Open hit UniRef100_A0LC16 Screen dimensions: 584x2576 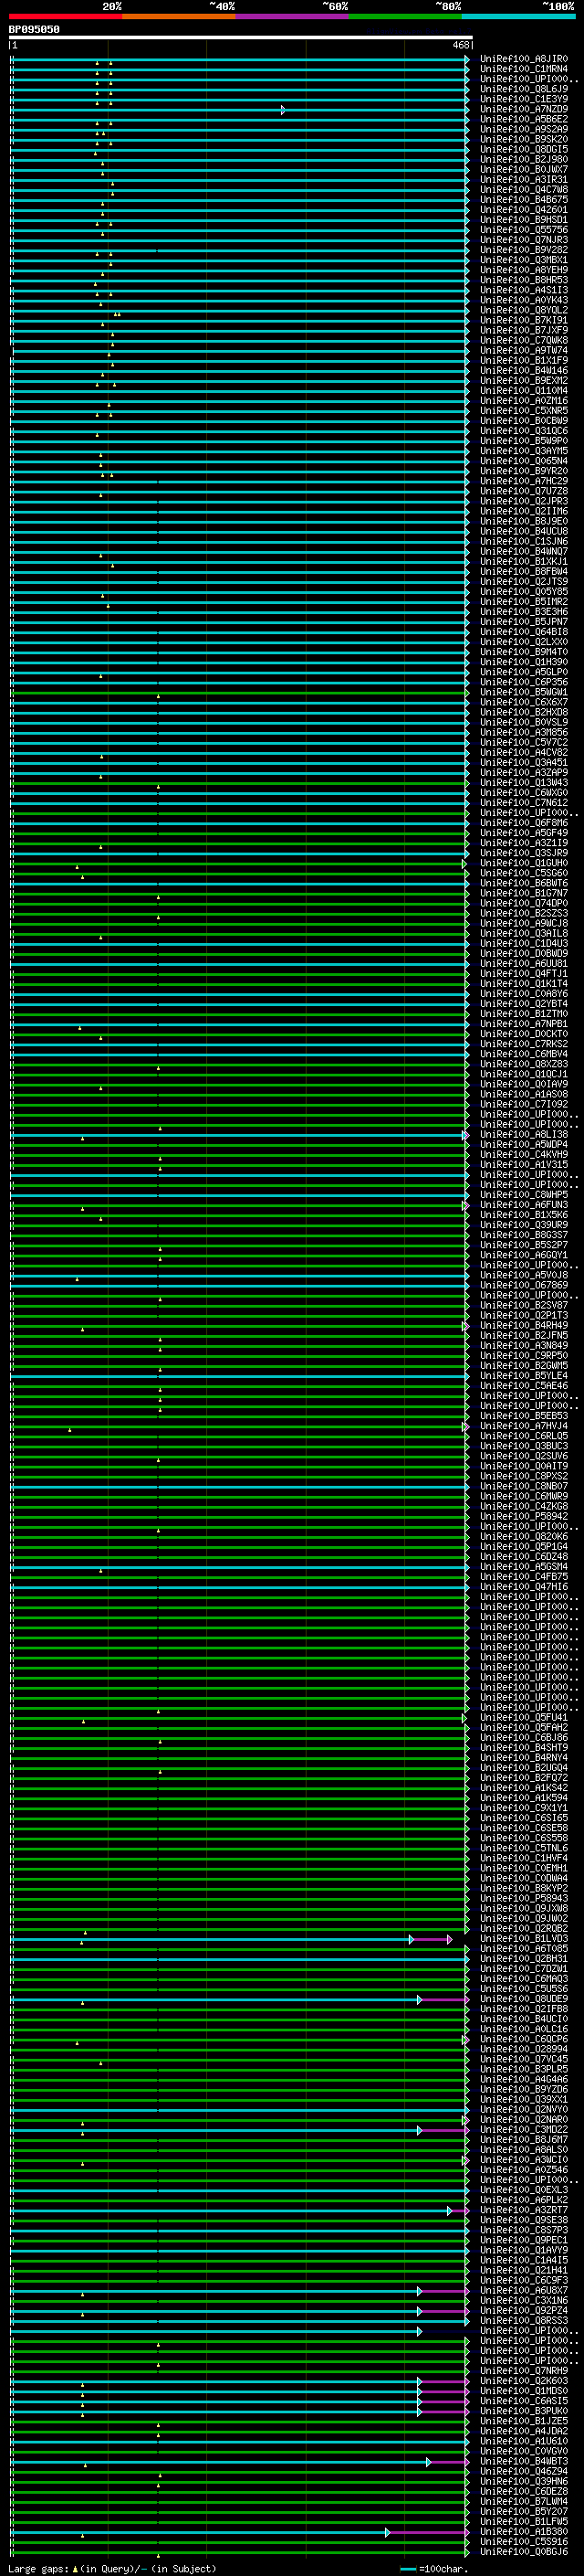coord(524,2029)
